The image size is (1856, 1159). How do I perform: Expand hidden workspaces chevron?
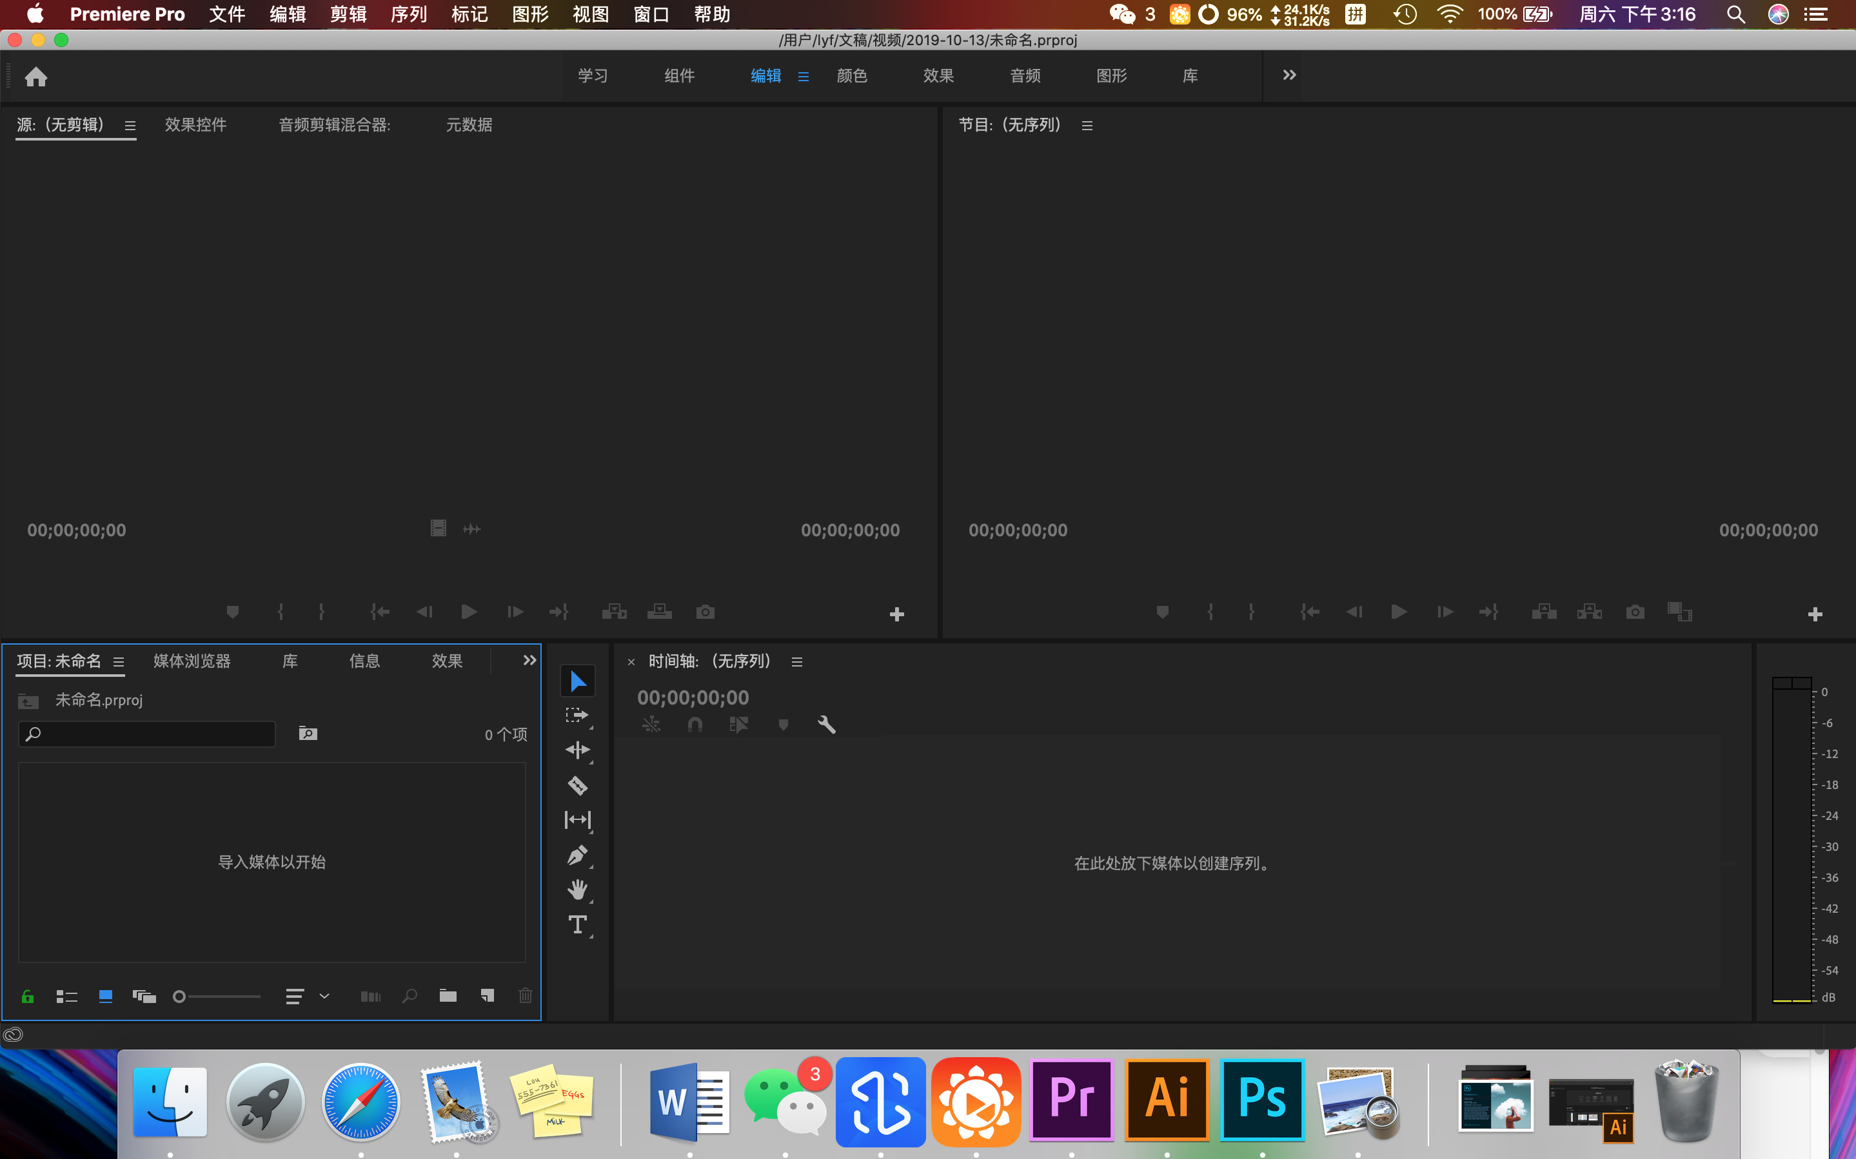pyautogui.click(x=1288, y=75)
